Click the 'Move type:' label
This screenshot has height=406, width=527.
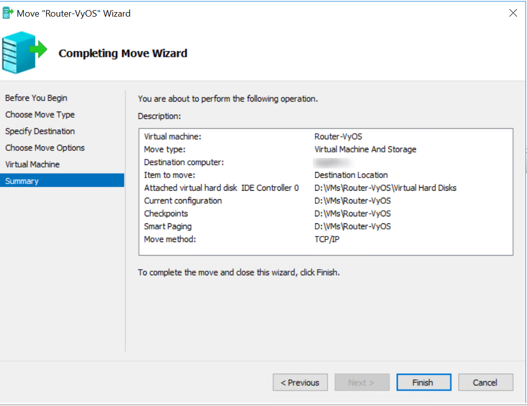point(164,149)
